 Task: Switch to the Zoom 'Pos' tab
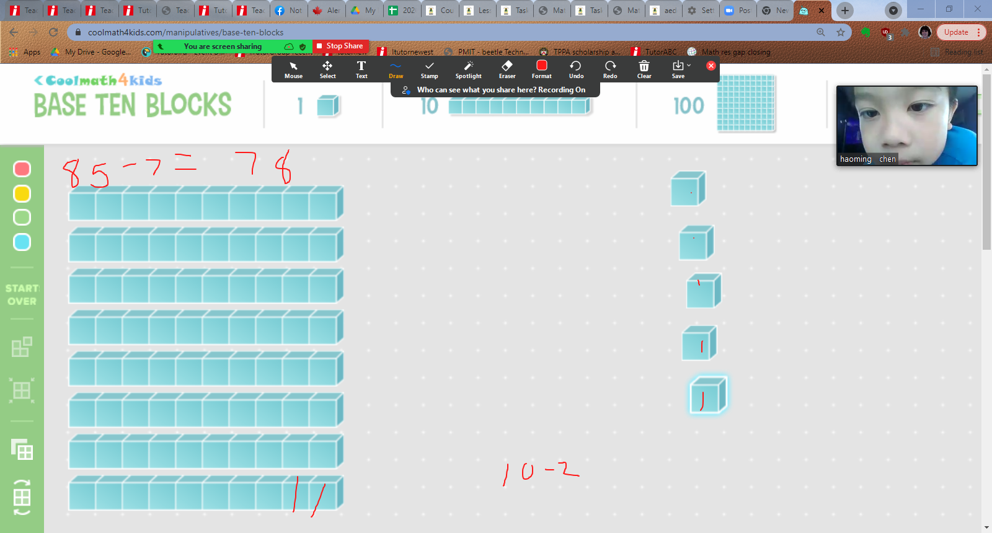[738, 11]
